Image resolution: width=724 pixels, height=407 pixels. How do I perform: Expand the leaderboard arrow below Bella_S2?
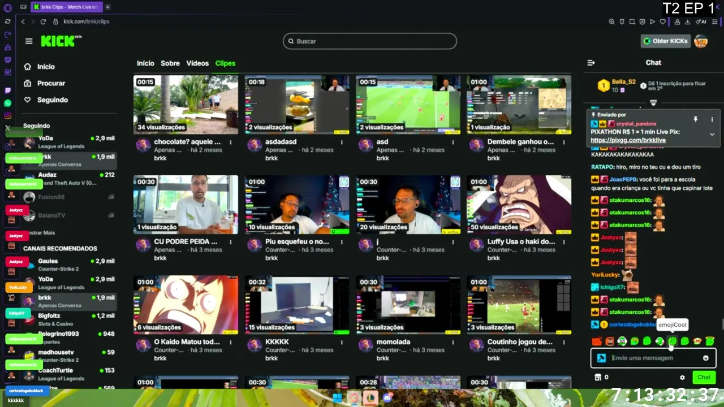[x=653, y=103]
